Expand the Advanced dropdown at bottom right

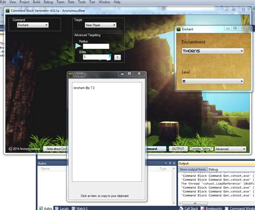pyautogui.click(x=230, y=149)
